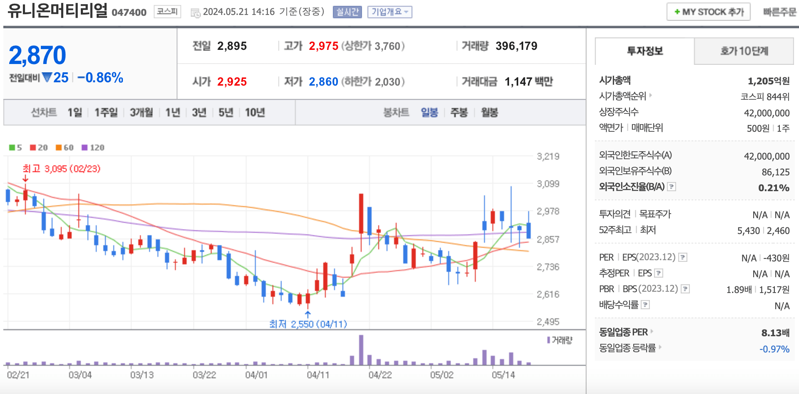Click the 저가 value 2,860
799x394 pixels.
[324, 82]
